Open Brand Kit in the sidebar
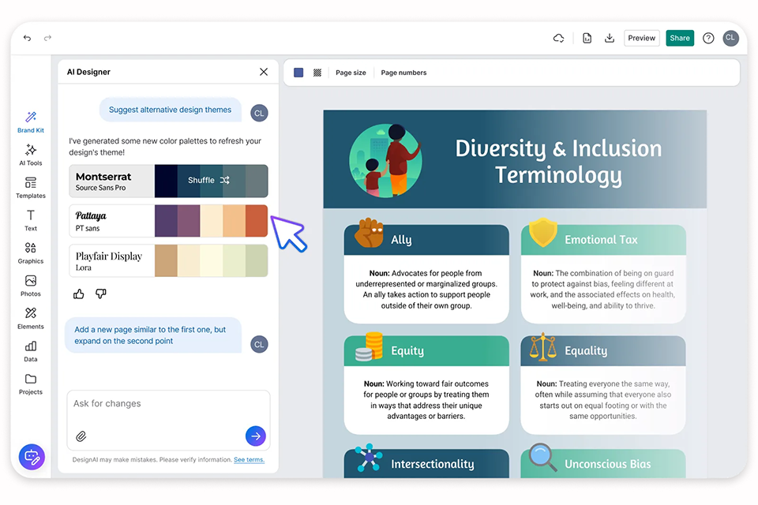Viewport: 758px width, 505px height. (31, 122)
